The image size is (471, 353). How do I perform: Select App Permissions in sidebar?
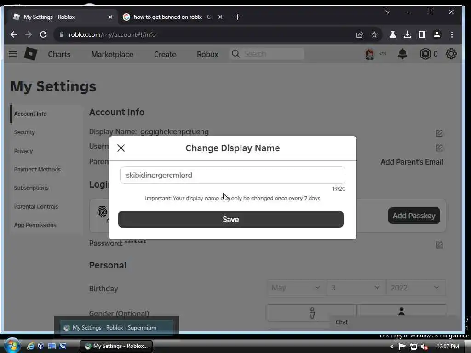[35, 225]
